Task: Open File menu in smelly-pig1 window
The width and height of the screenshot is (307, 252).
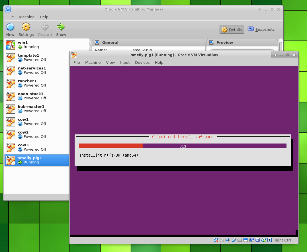Action: pos(77,62)
